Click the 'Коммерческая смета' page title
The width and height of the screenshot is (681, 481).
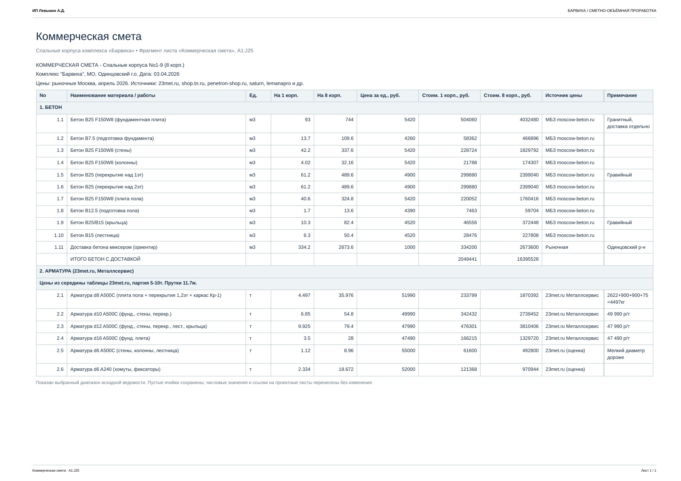pos(89,37)
